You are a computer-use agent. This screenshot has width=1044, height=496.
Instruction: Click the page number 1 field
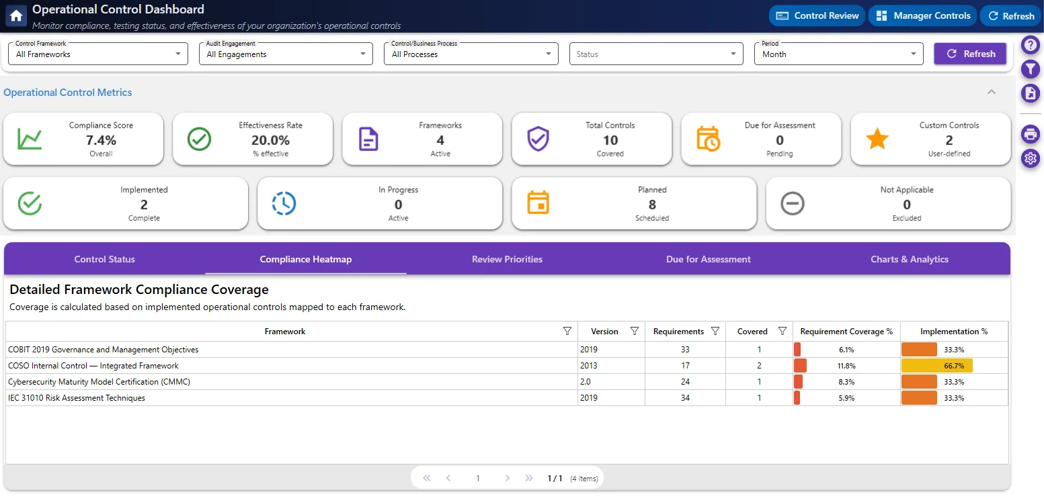(478, 478)
